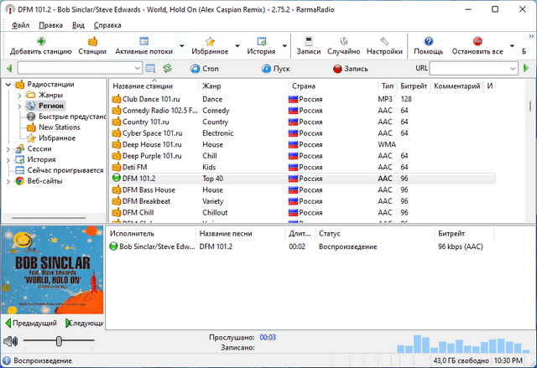This screenshot has height=368, width=537.
Task: Expand the Жанры tree node
Action: [x=18, y=96]
